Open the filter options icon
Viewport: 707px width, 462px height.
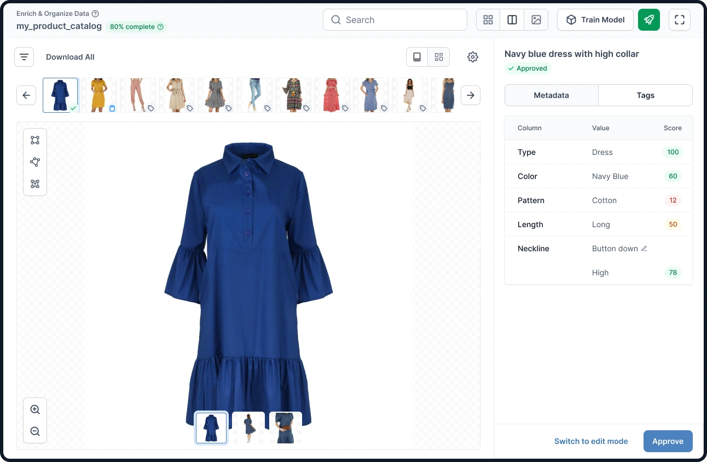(x=24, y=57)
